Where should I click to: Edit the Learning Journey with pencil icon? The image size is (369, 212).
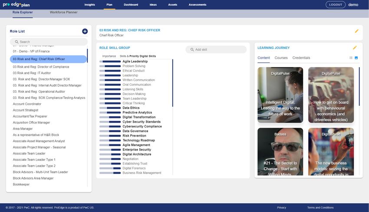355,48
